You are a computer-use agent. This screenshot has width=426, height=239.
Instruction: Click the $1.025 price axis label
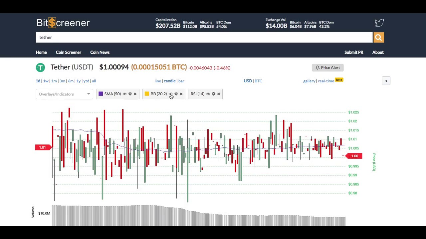(x=353, y=112)
